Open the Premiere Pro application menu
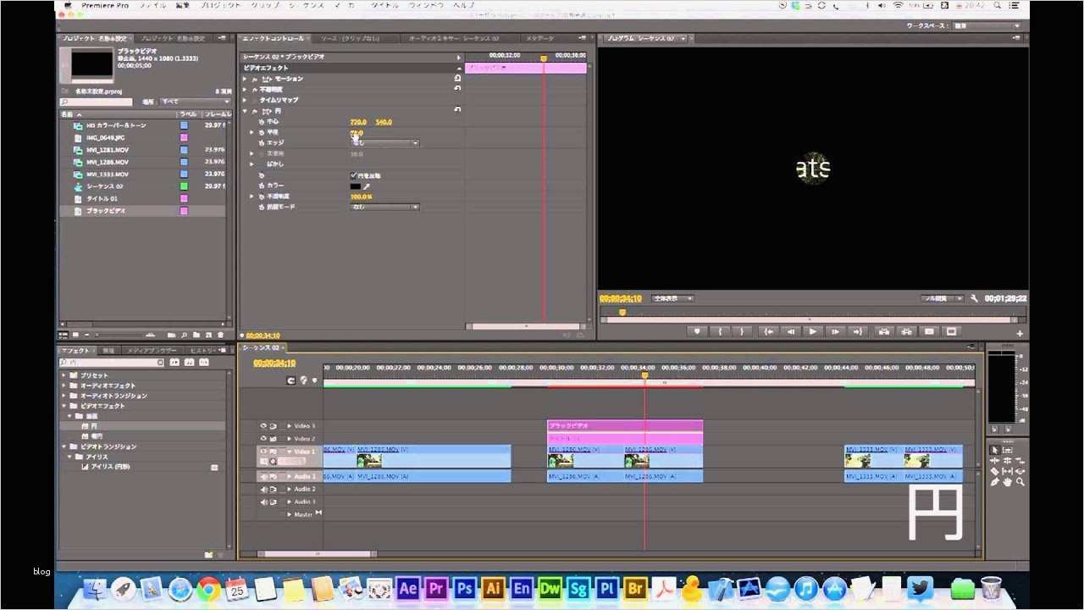 (103, 5)
